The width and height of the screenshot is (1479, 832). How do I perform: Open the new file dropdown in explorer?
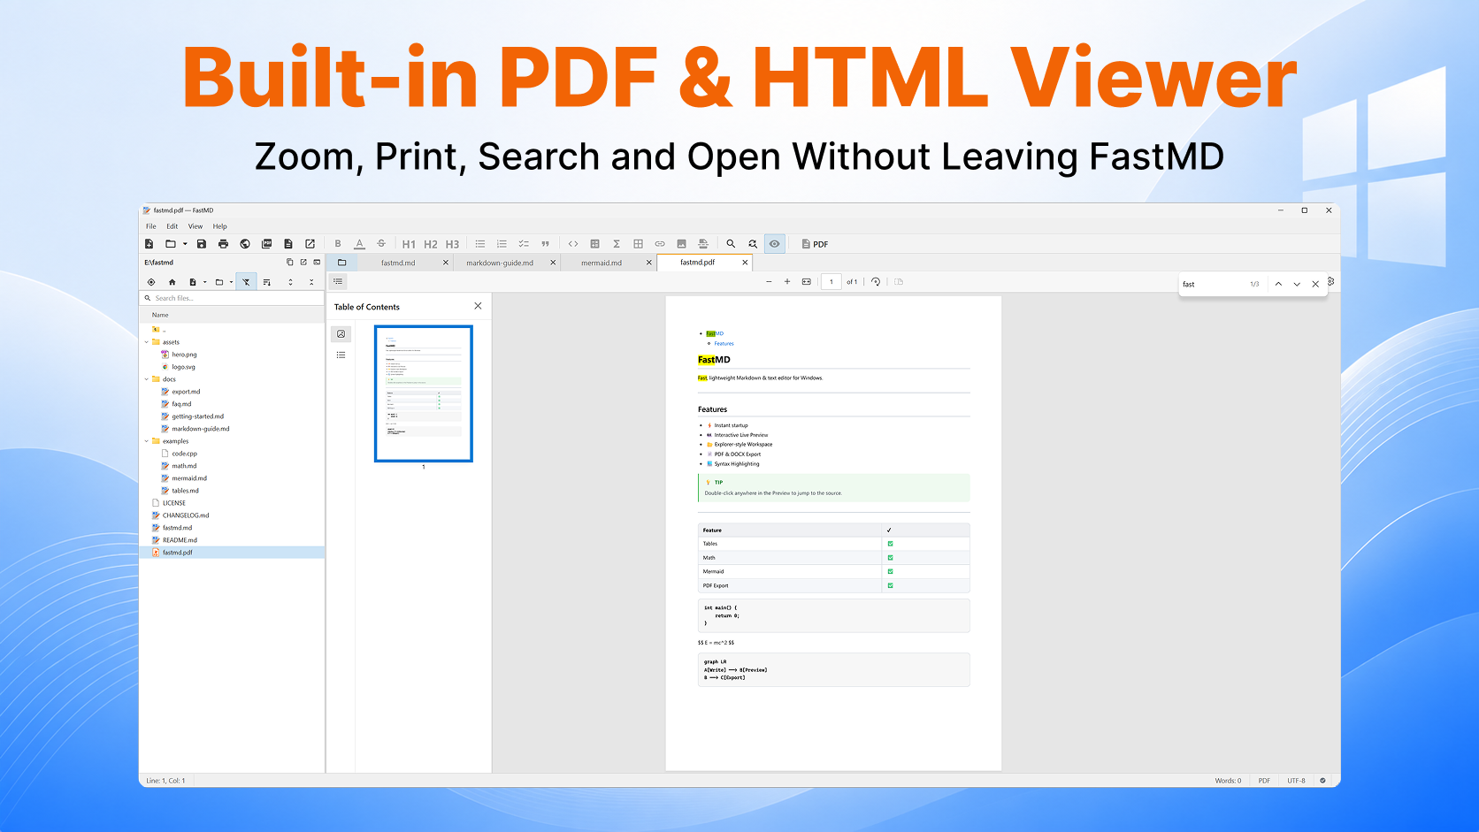pyautogui.click(x=204, y=282)
